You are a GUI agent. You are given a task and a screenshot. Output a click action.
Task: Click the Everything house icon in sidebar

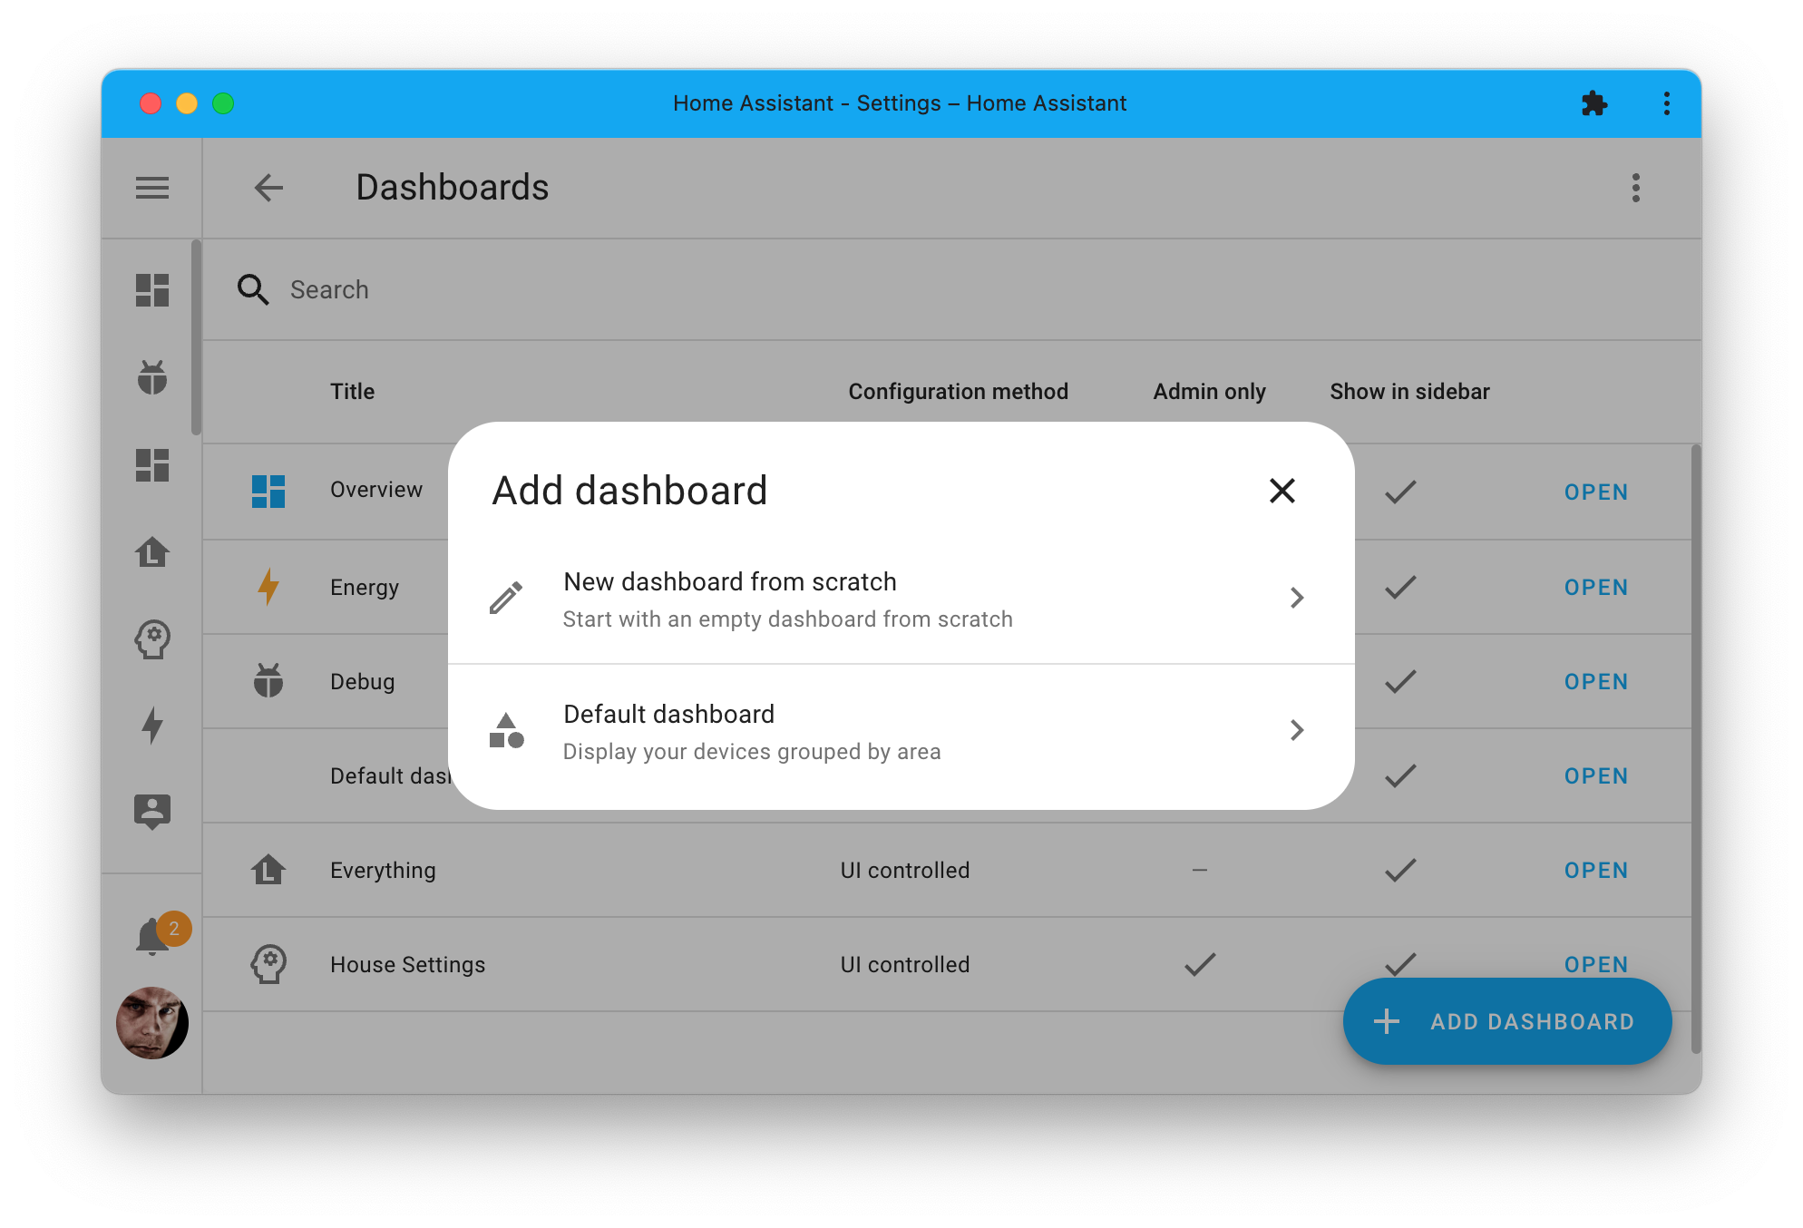click(x=152, y=553)
